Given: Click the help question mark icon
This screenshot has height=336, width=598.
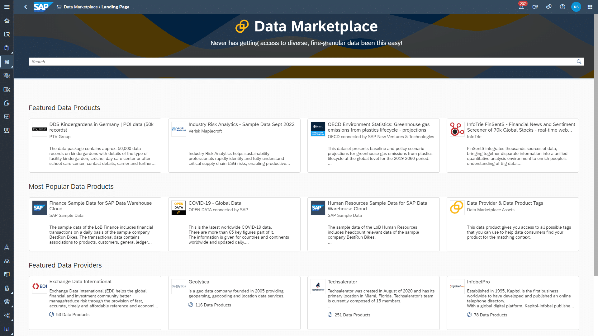Looking at the screenshot, I should tap(563, 7).
